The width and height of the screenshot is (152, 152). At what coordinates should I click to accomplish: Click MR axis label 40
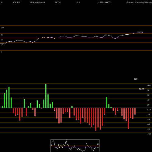pyautogui.click(x=148, y=100)
